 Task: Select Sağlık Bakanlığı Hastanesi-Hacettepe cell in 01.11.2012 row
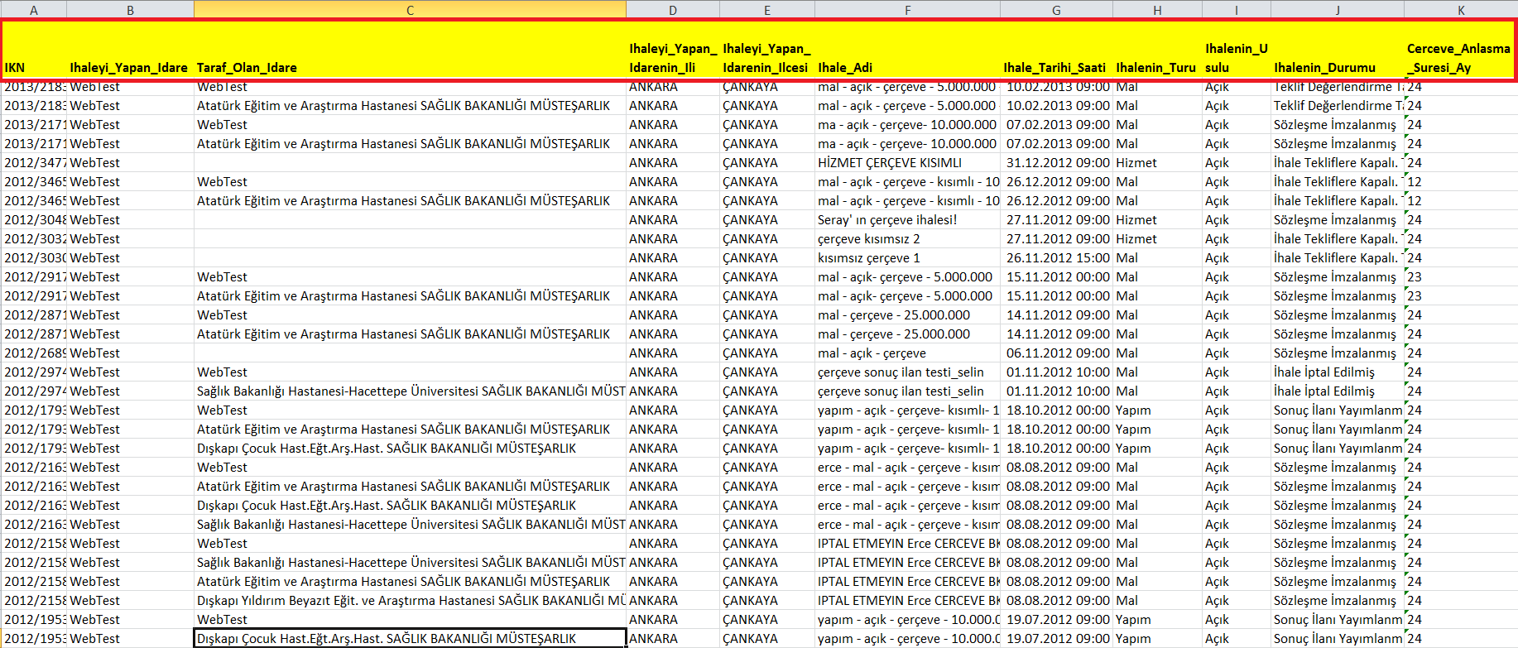[410, 391]
